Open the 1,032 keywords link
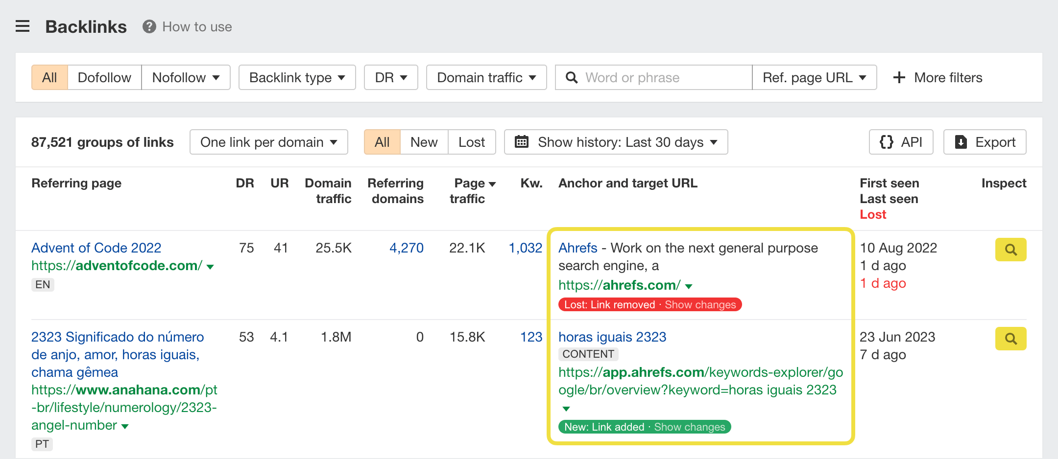Viewport: 1058px width, 459px height. tap(525, 248)
